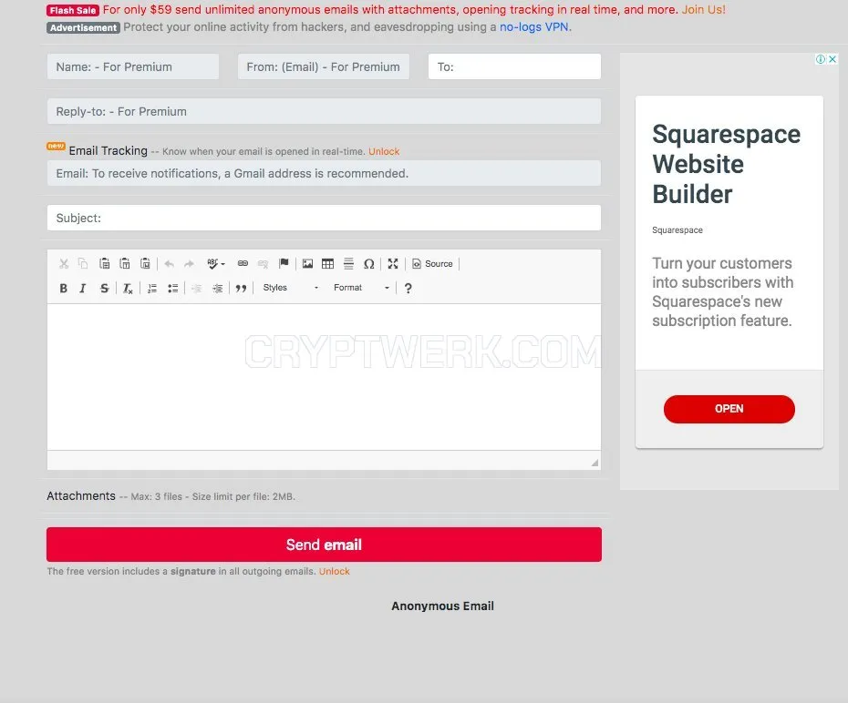
Task: Click the Send email button
Action: [x=324, y=545]
